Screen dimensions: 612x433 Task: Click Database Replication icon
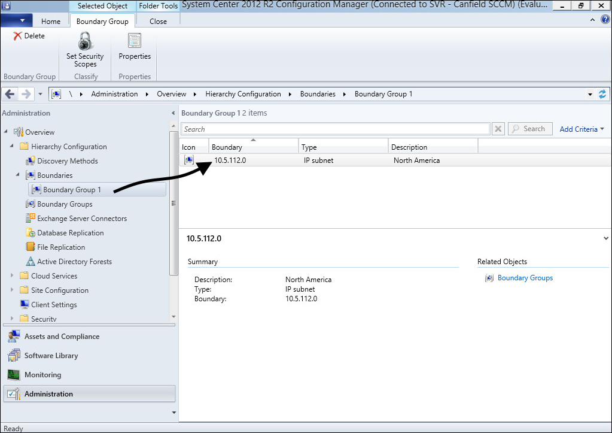(30, 232)
